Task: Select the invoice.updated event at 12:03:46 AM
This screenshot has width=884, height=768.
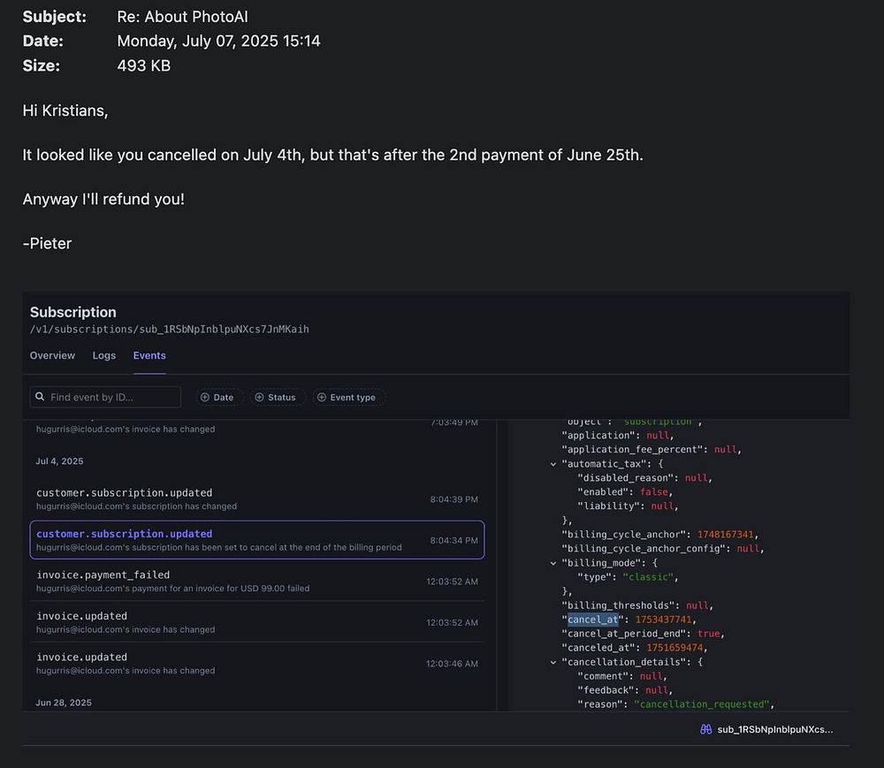Action: coord(256,663)
